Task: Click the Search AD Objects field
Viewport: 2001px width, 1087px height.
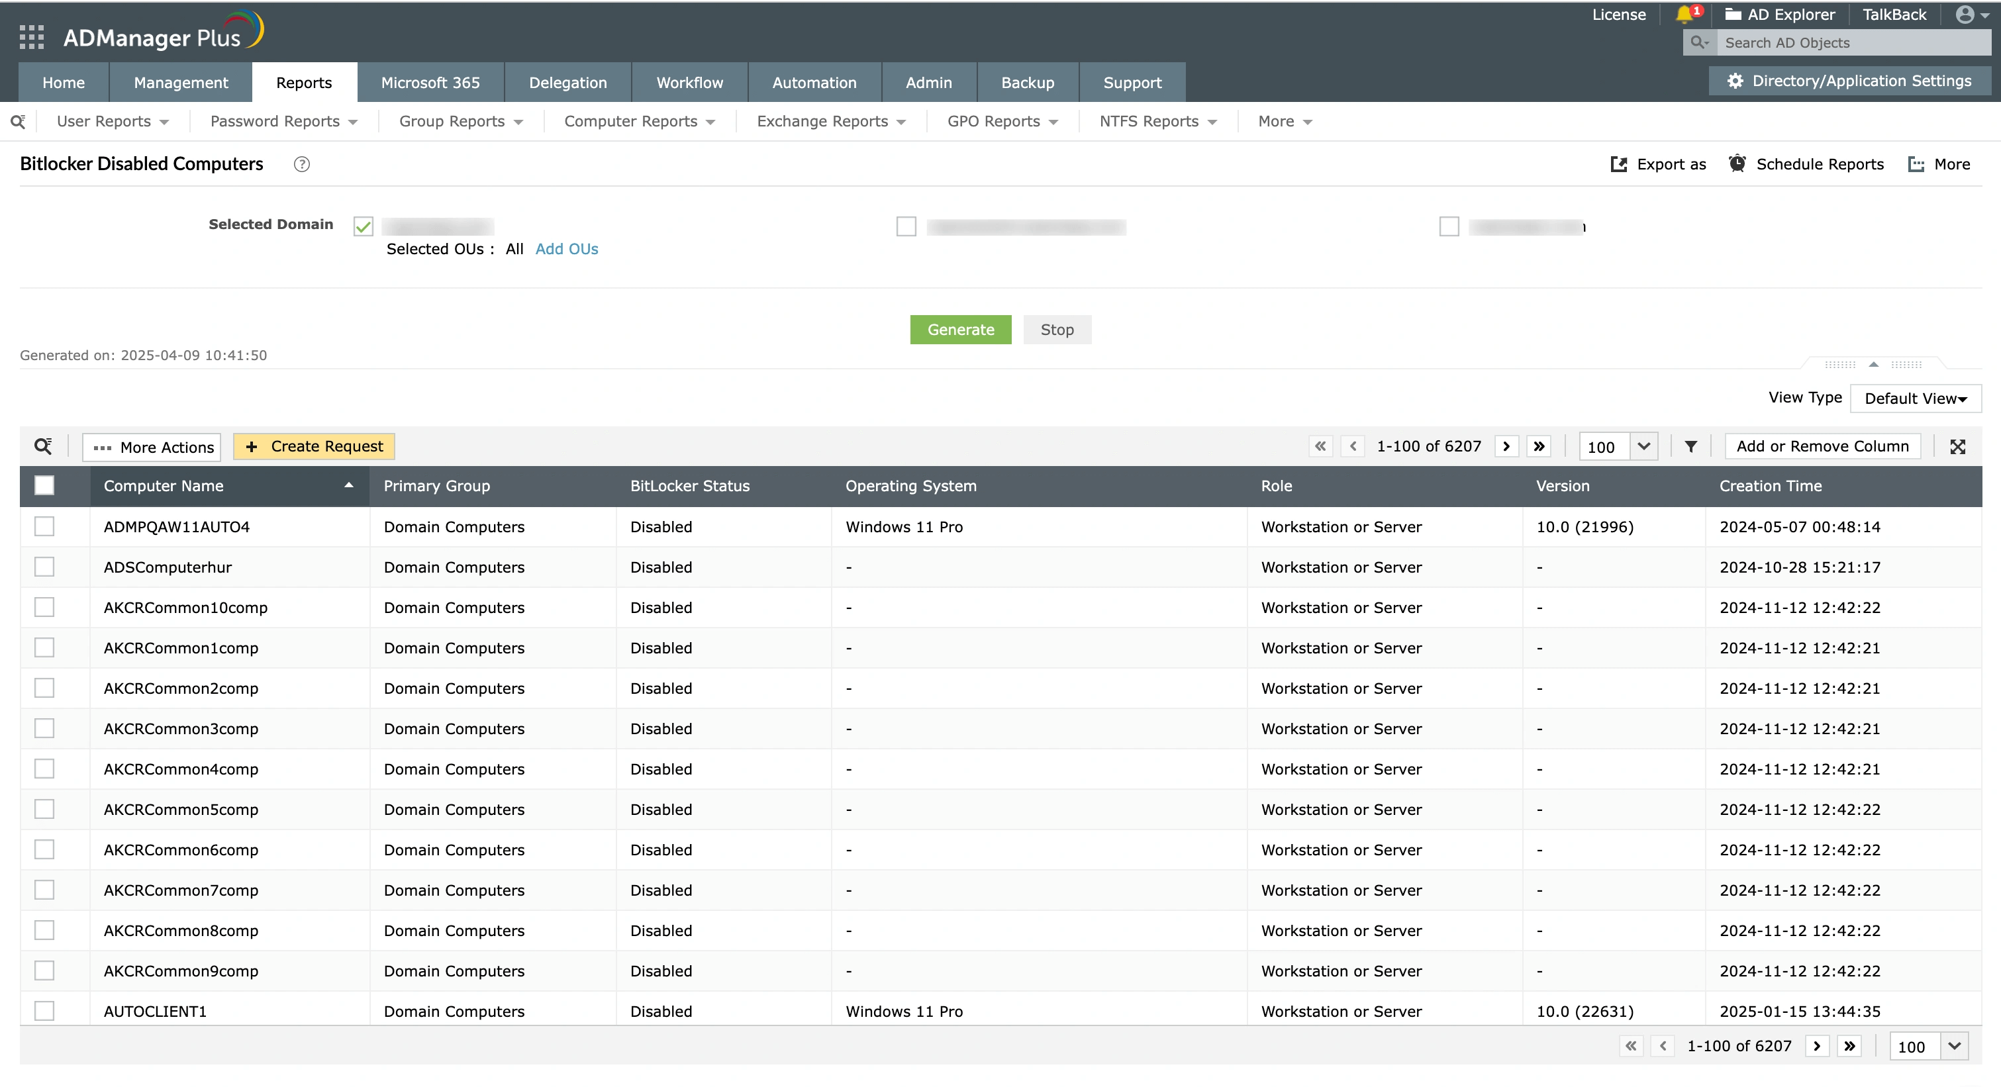Action: pos(1852,43)
